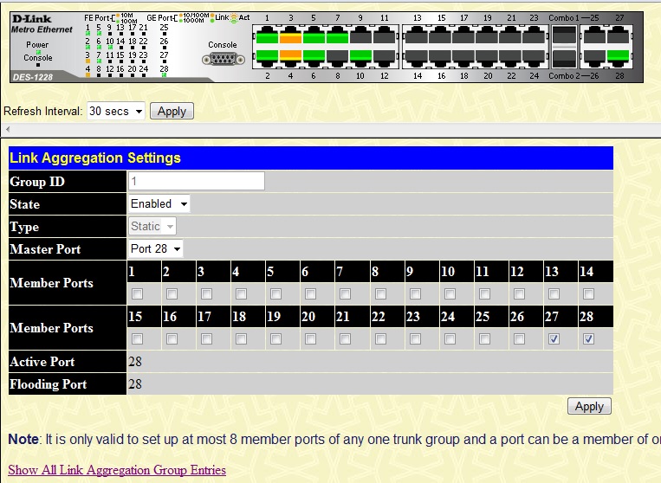The width and height of the screenshot is (661, 483).
Task: Click Apply next to Refresh Interval
Action: click(172, 111)
